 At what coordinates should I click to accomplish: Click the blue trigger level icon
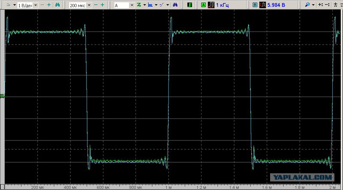click(150, 5)
